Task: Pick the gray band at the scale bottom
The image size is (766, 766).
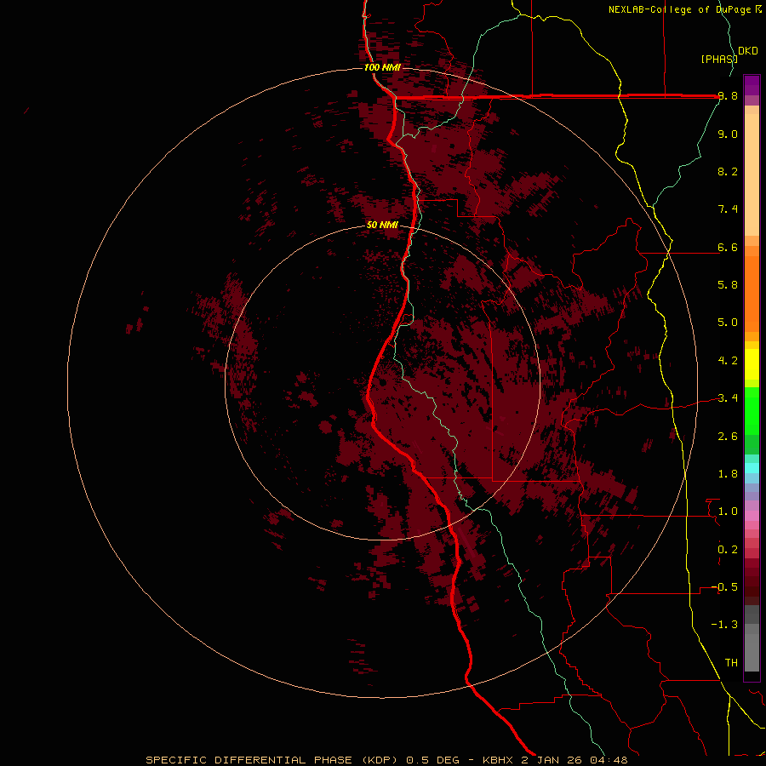Action: pyautogui.click(x=752, y=654)
